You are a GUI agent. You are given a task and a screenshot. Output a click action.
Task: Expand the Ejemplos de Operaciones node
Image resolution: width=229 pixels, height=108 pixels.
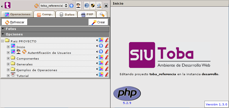pos(8,70)
